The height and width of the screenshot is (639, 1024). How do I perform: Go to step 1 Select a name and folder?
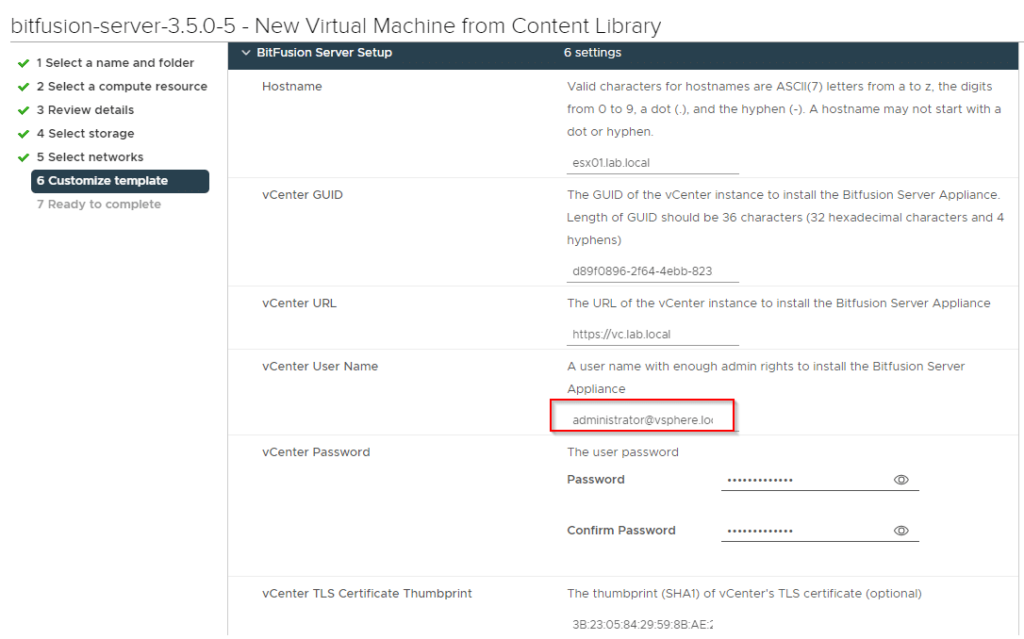pos(115,62)
